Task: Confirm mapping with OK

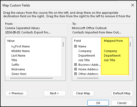Action: (98, 103)
